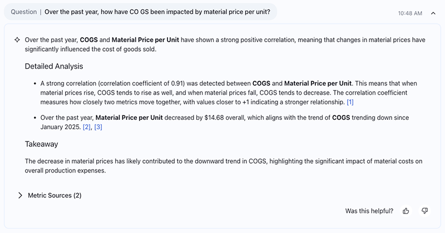
Task: Open citation link [3]
Action: 98,127
